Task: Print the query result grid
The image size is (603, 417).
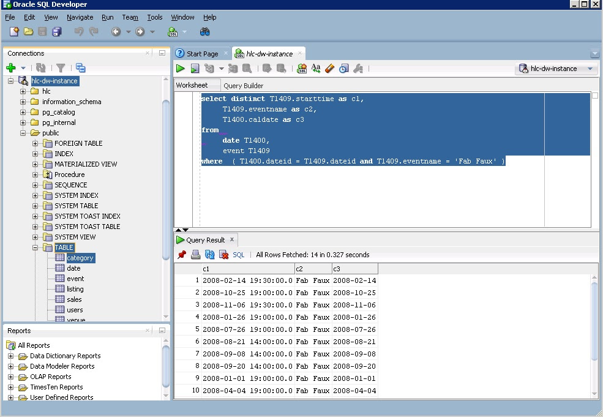Action: pyautogui.click(x=195, y=255)
